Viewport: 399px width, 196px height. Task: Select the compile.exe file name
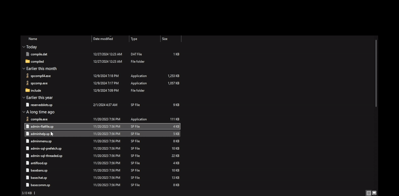pyautogui.click(x=39, y=119)
